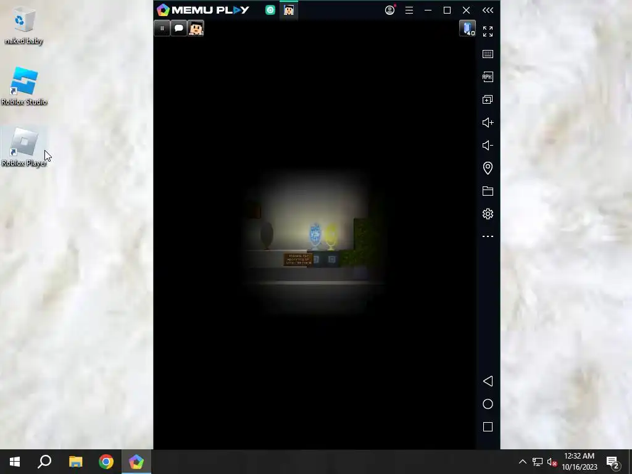Screen dimensions: 632x474
Task: Increase emulator volume
Action: (x=488, y=123)
